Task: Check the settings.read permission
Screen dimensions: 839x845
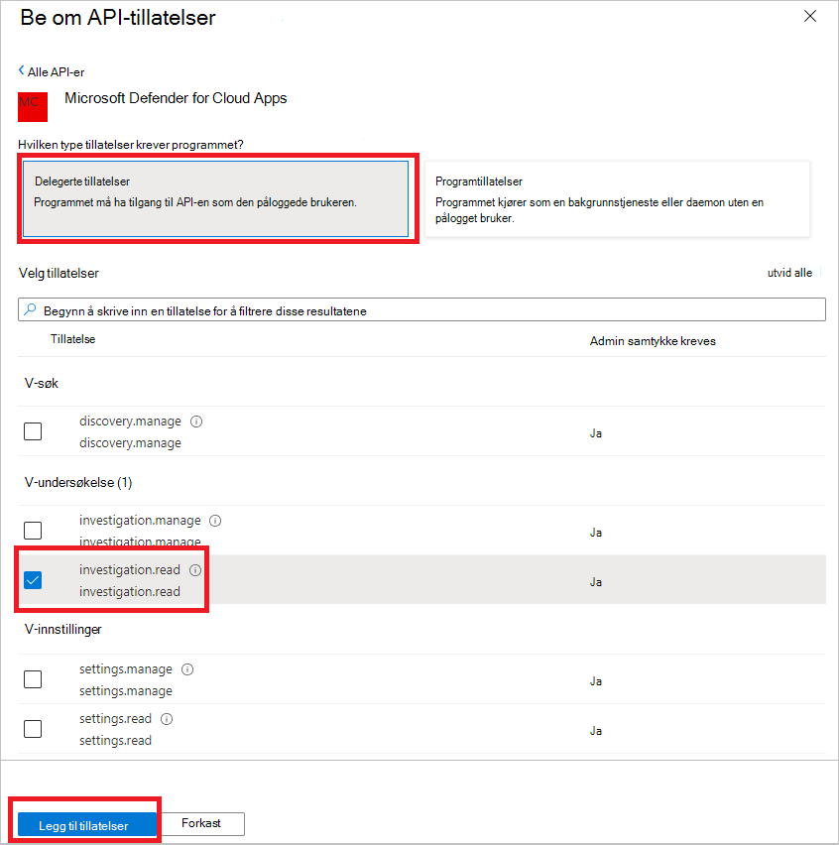Action: (33, 729)
